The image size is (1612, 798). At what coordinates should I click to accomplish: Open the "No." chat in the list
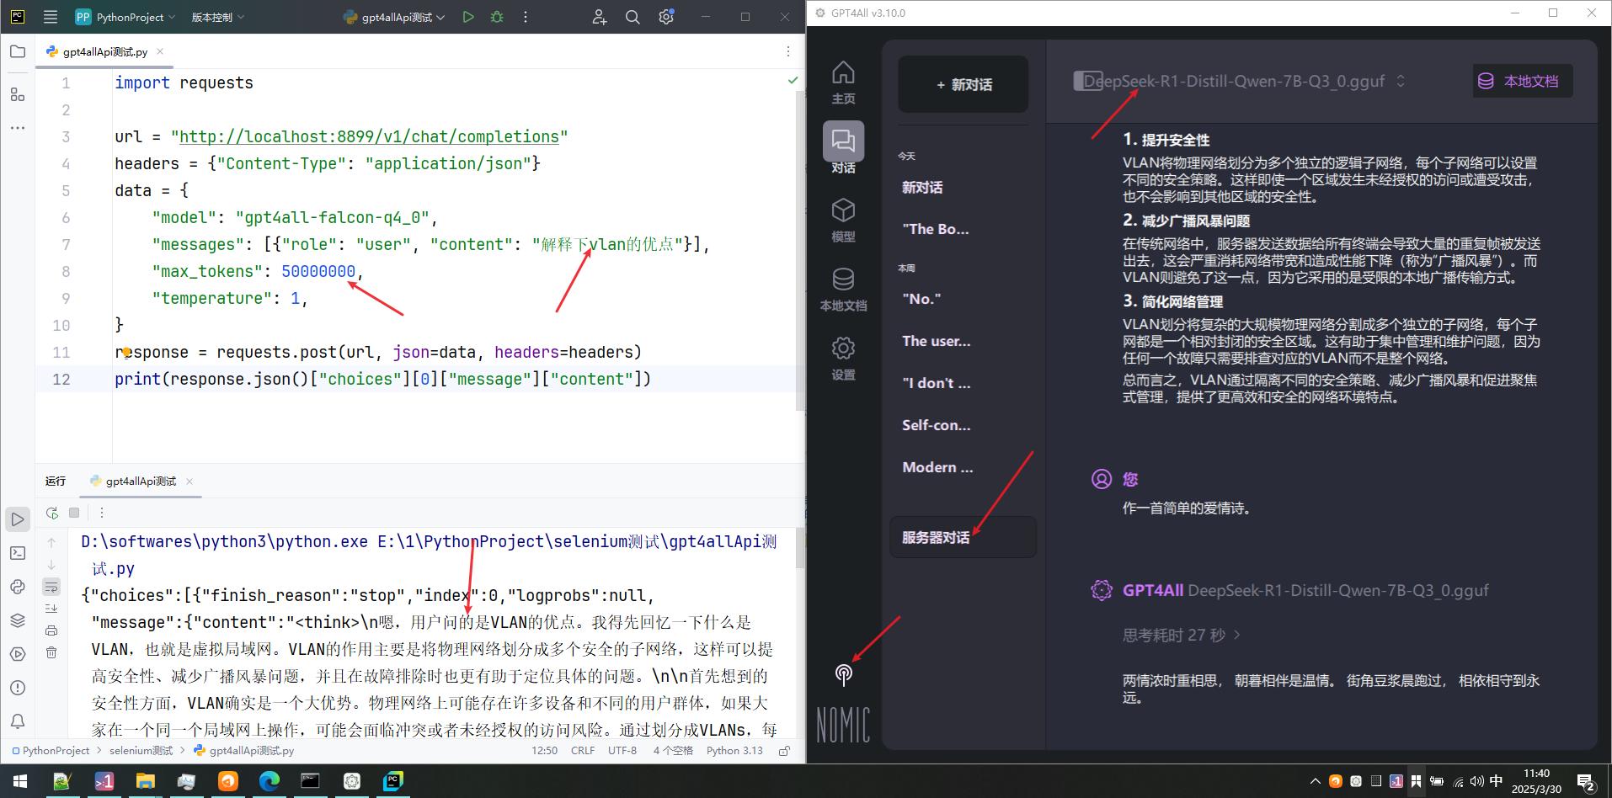pyautogui.click(x=963, y=299)
